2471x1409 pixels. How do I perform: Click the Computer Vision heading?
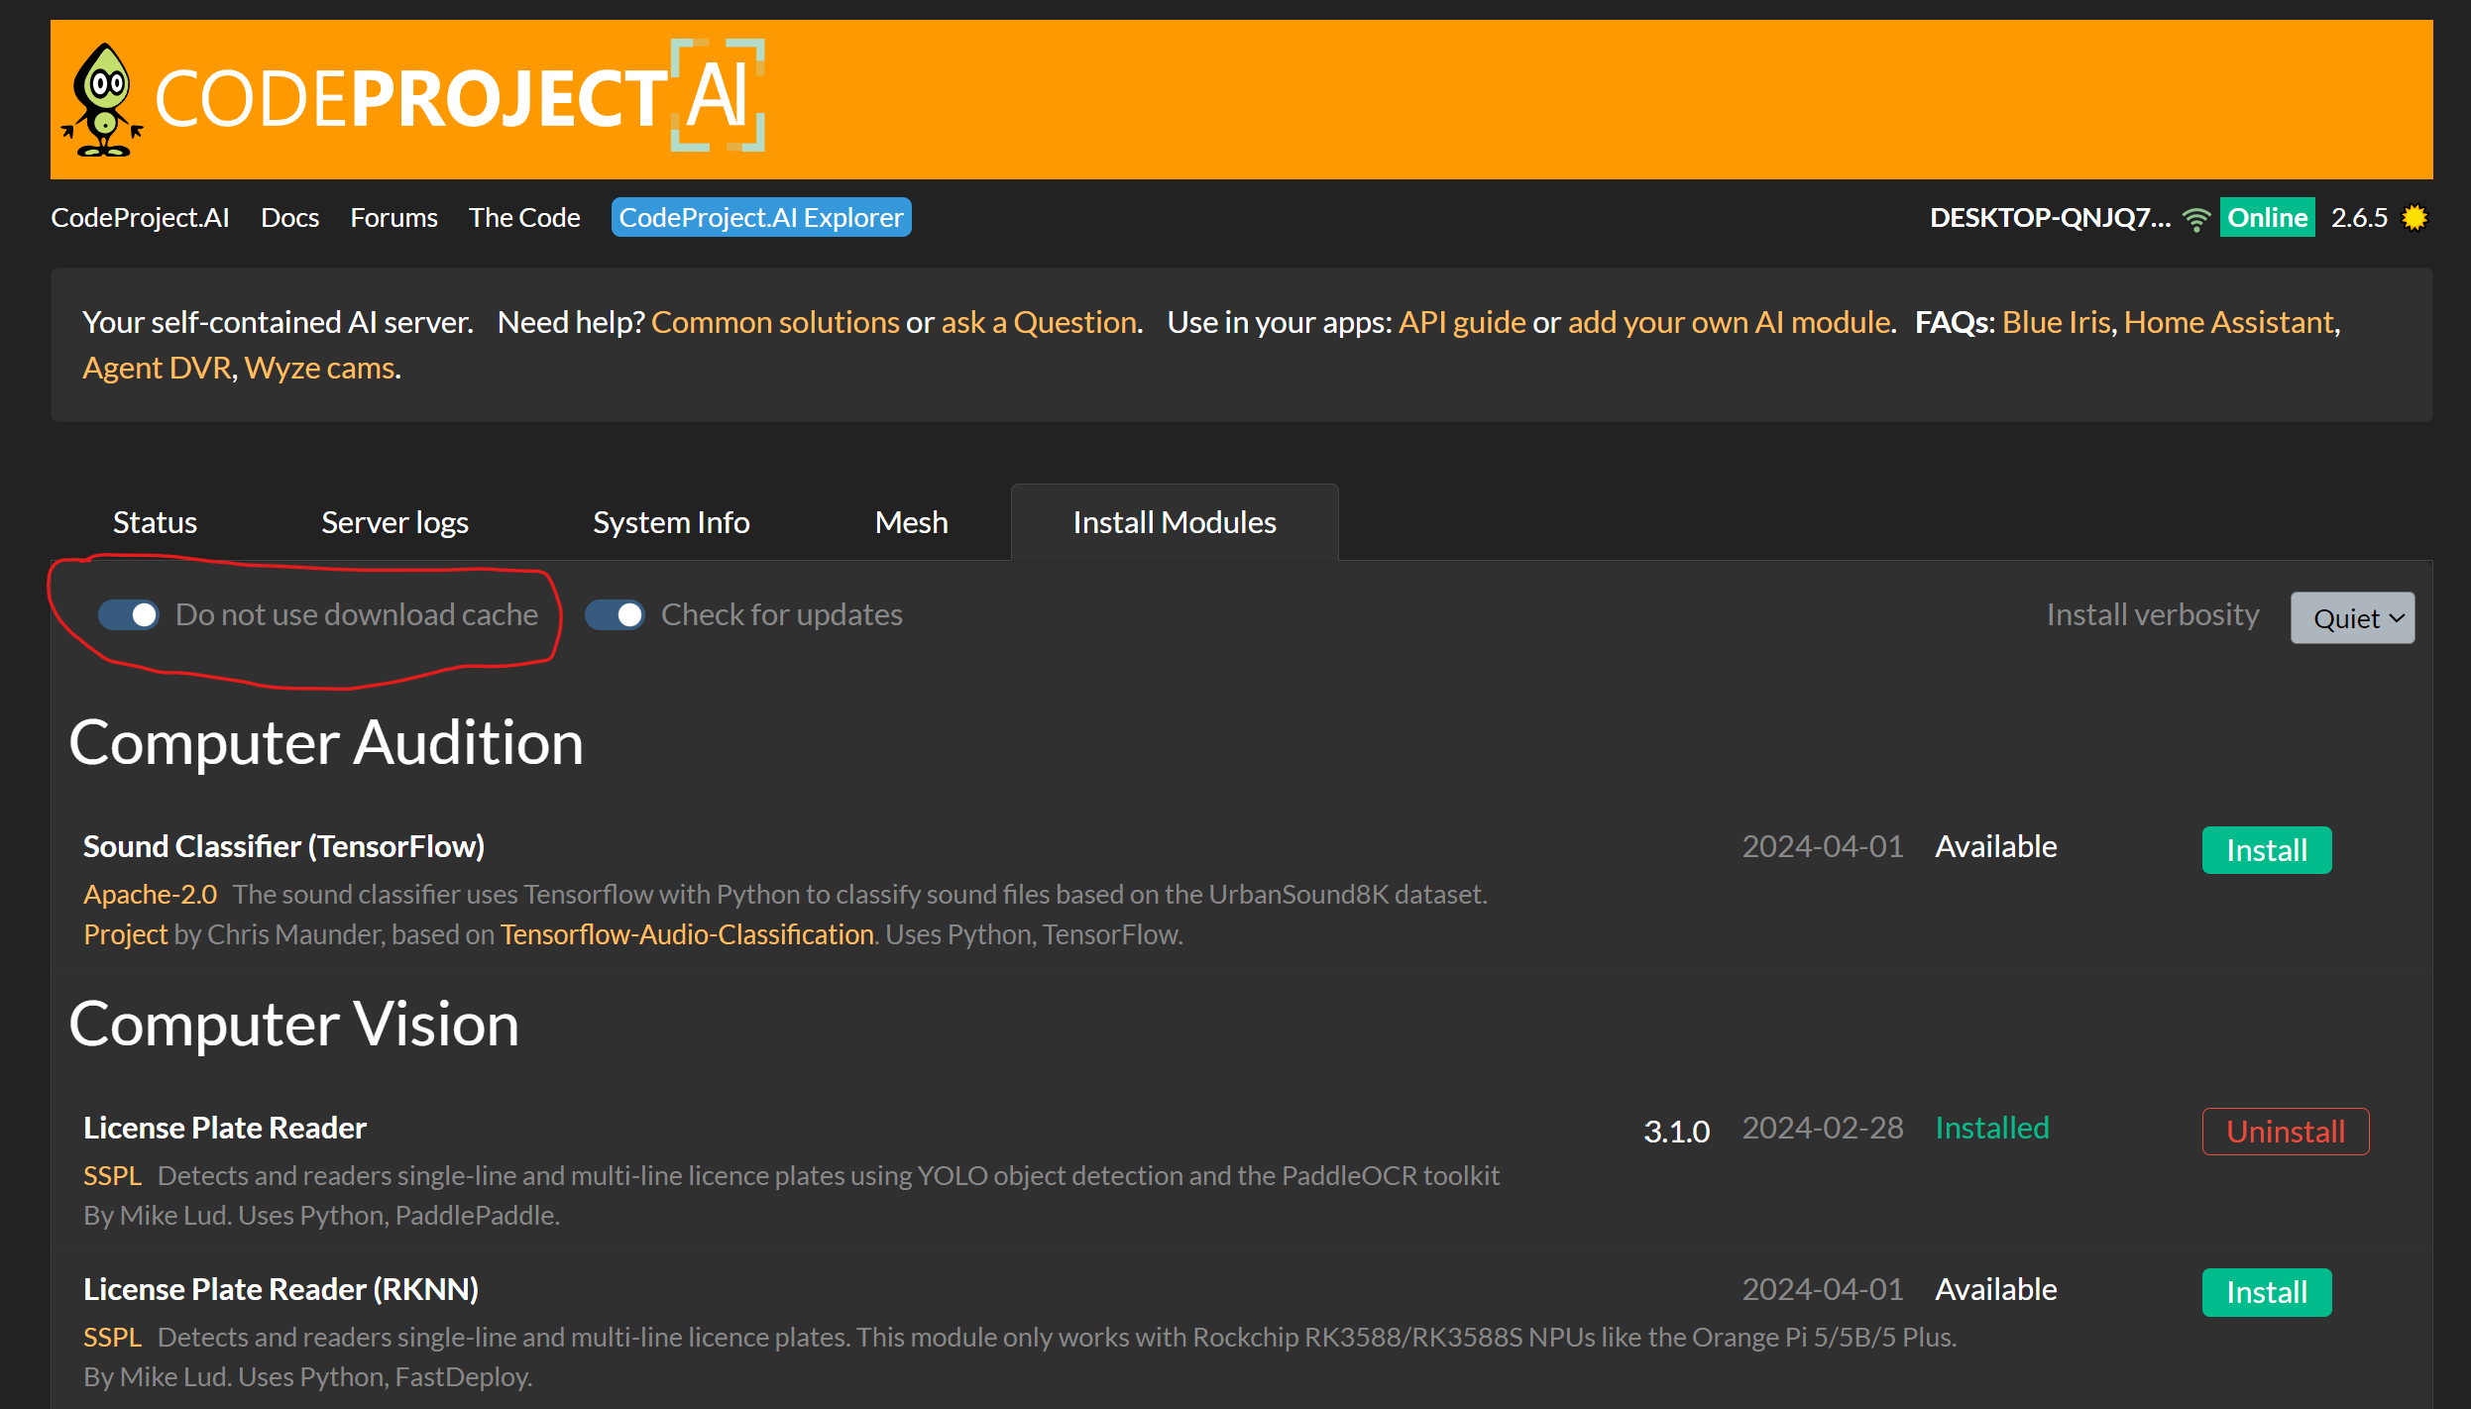[x=294, y=1025]
